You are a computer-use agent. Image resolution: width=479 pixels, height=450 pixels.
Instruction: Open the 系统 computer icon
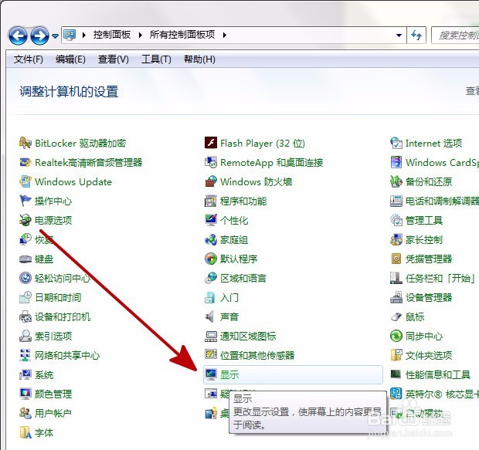click(25, 374)
